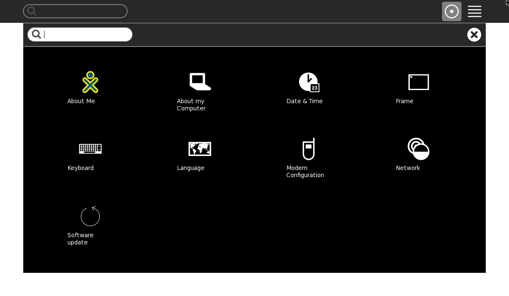Image resolution: width=509 pixels, height=296 pixels.
Task: Focus the control panel search field
Action: pos(85,35)
